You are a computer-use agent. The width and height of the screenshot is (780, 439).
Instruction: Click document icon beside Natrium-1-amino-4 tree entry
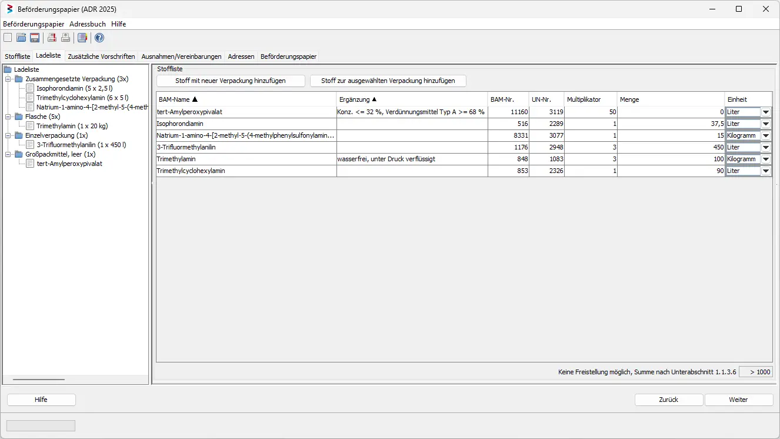[30, 107]
